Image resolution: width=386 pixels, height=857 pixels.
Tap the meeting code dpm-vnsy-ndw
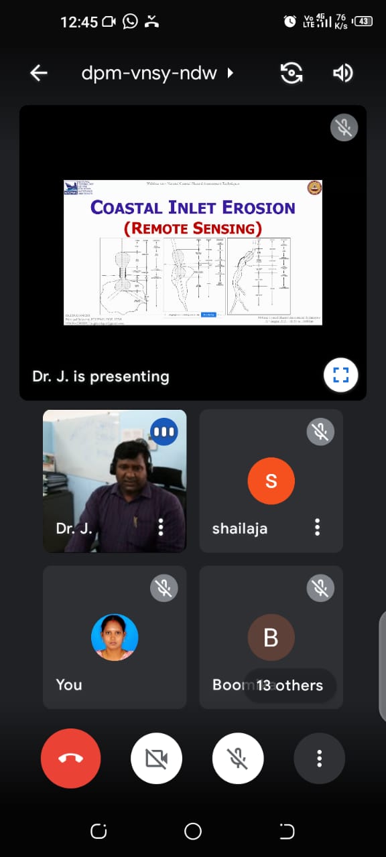tap(149, 73)
